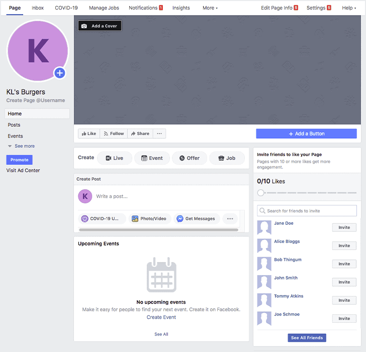Screen dimensions: 366x352
Task: Click See All under Upcoming Events
Action: click(x=161, y=334)
